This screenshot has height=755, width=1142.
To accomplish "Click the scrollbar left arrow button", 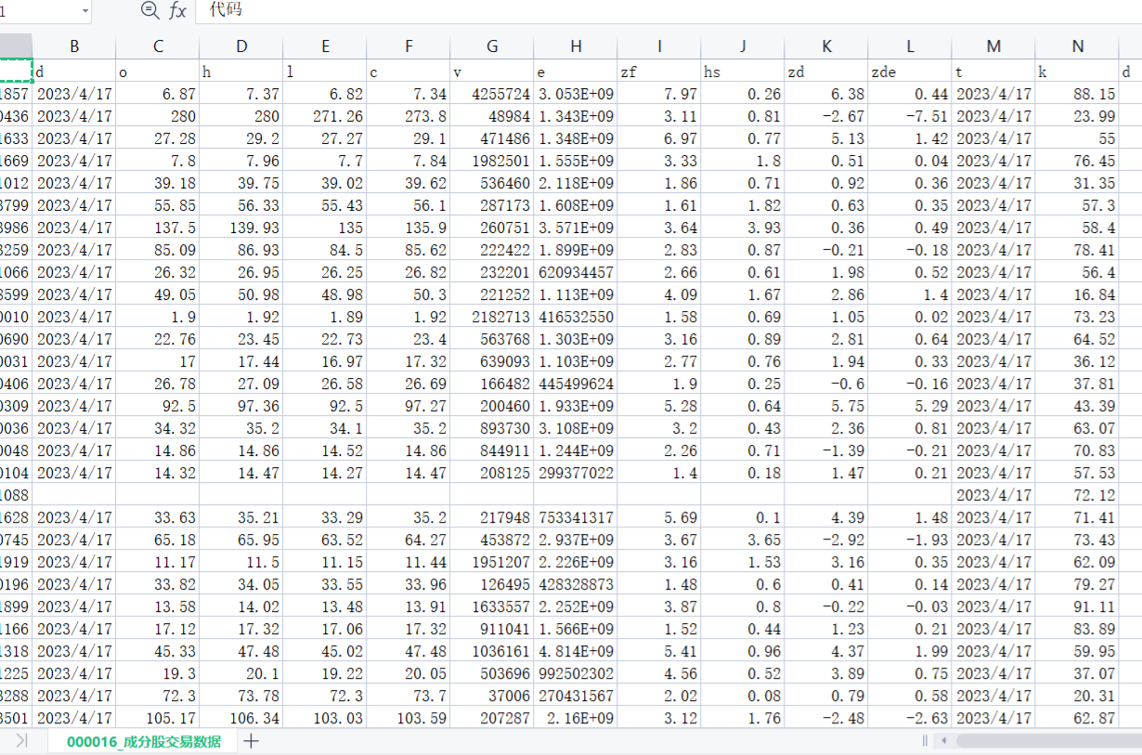I will click(944, 740).
